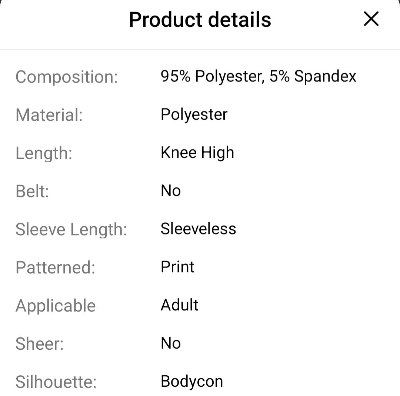Screen dimensions: 400x396
Task: Select the Adult value
Action: [x=180, y=305]
